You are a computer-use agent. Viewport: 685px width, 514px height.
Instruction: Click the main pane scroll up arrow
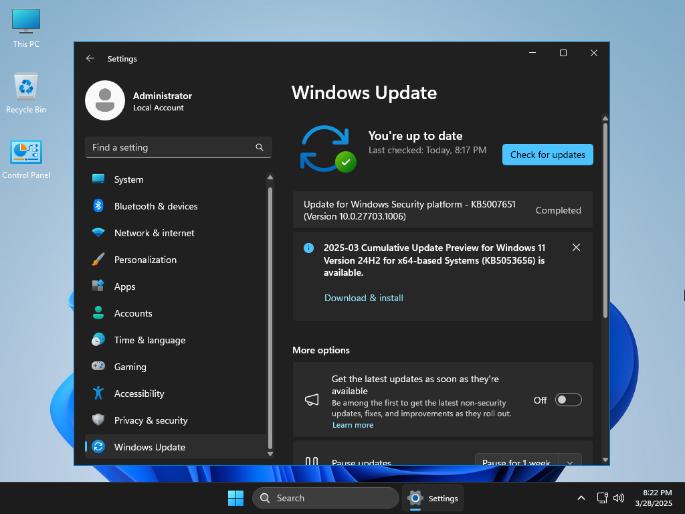pos(605,118)
